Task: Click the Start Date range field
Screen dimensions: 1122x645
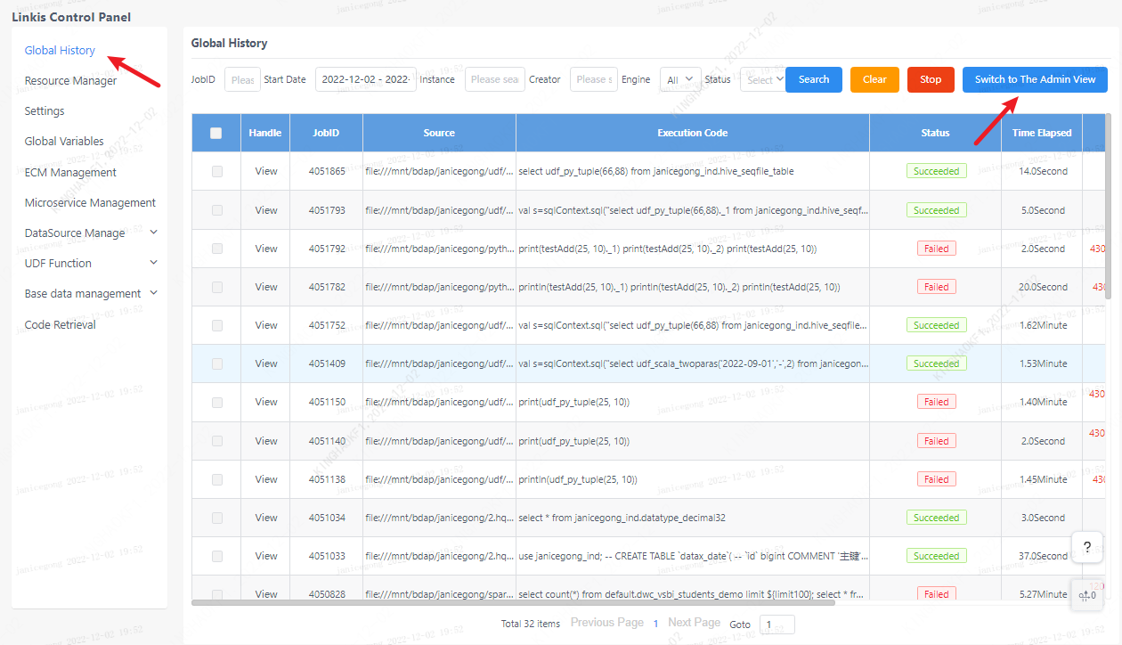Action: pos(366,79)
